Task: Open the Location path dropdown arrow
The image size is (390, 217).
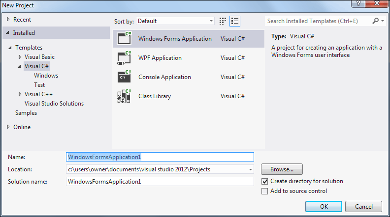Action: click(251, 170)
